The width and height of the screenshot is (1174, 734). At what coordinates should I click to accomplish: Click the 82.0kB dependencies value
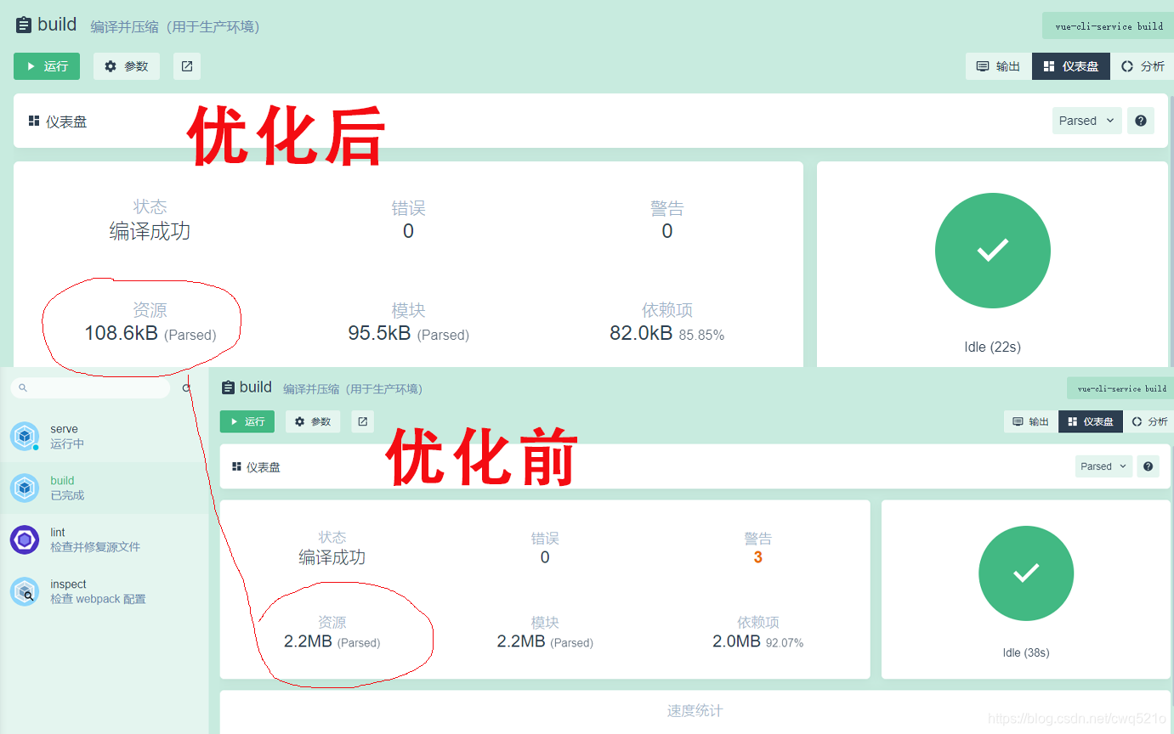641,333
